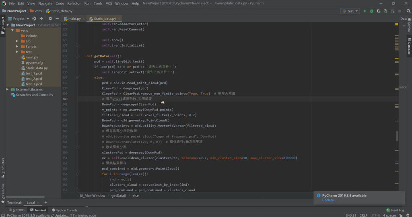Image resolution: width=412 pixels, height=217 pixels.
Task: Add a new terminal session tab
Action: 46,203
